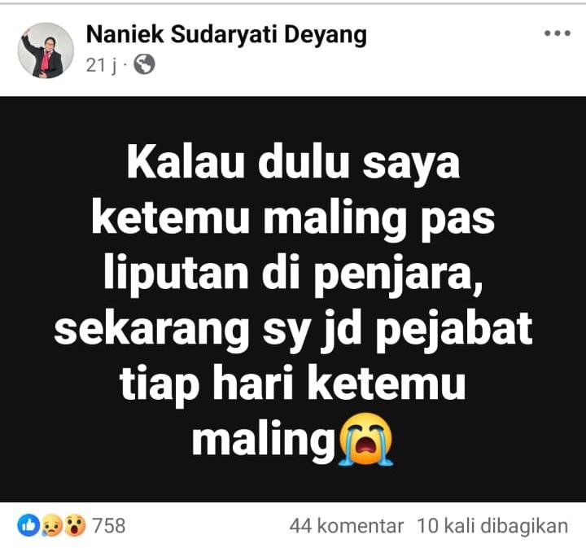Click the blue thumbs-up Like reaction icon
Viewport: 586px width, 548px height.
(28, 525)
